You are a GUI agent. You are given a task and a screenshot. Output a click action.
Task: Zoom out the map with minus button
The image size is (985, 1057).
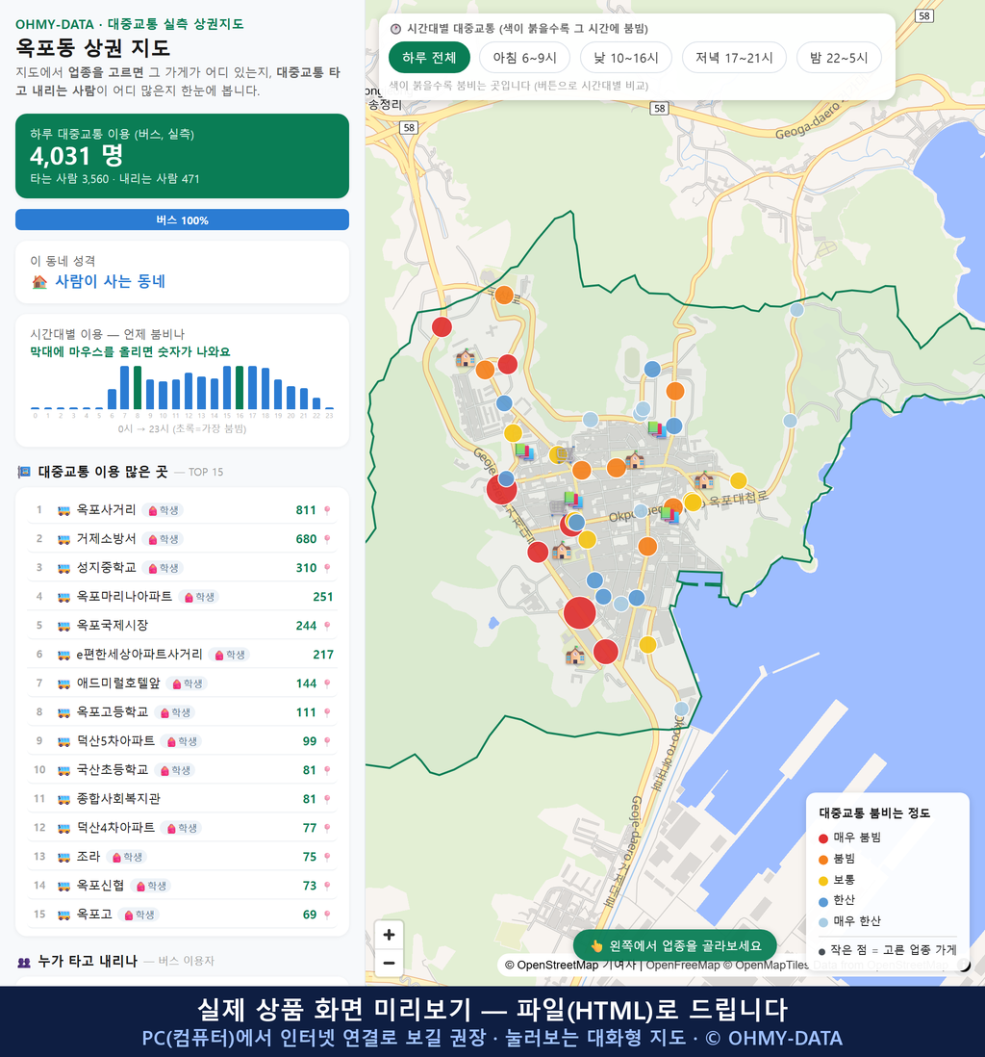coord(389,963)
